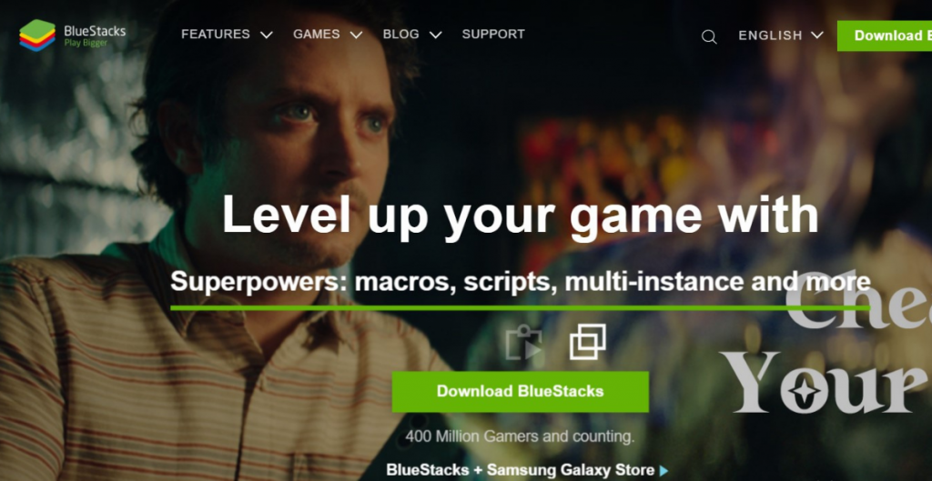Expand the BLOG chevron arrow
Screen dimensions: 932x481
tap(435, 35)
